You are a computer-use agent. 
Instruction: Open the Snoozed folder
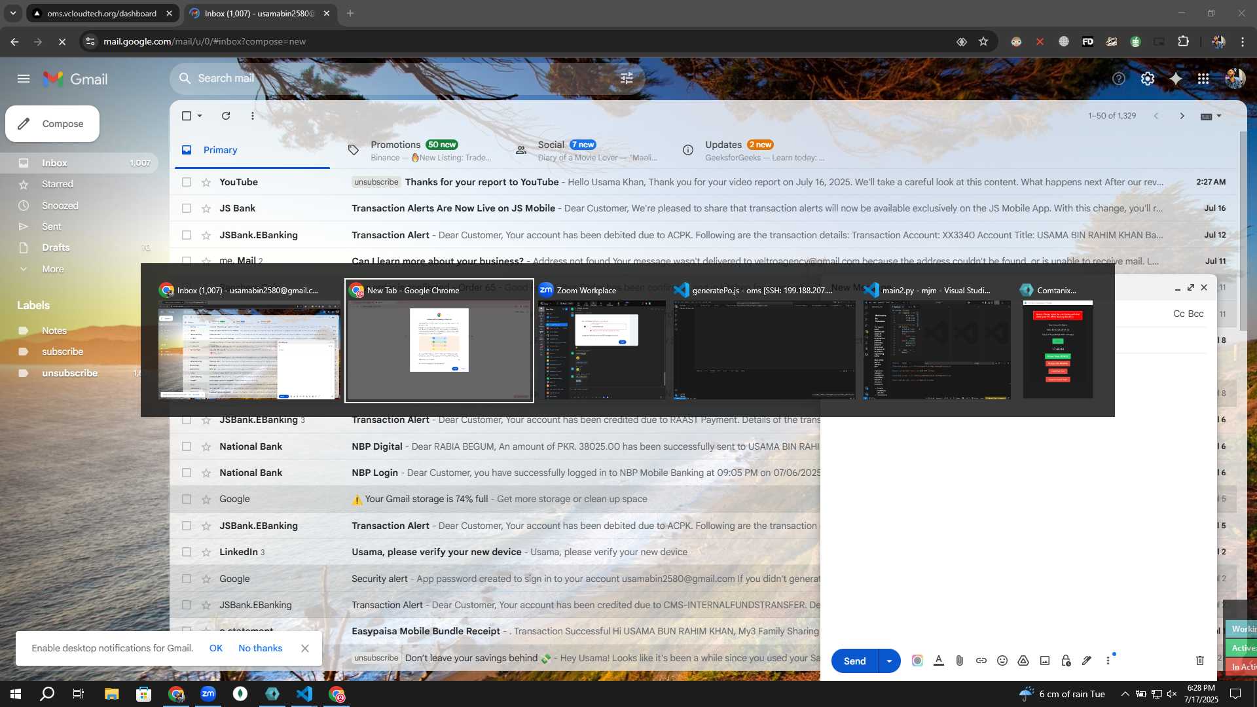click(x=60, y=206)
